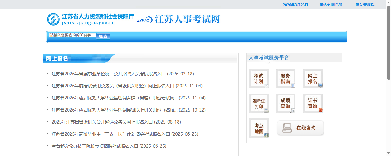This screenshot has width=391, height=156.
Task: Open 江苏省2026年省属事业单位统一公开招聘 registration link
Action: 123,74
